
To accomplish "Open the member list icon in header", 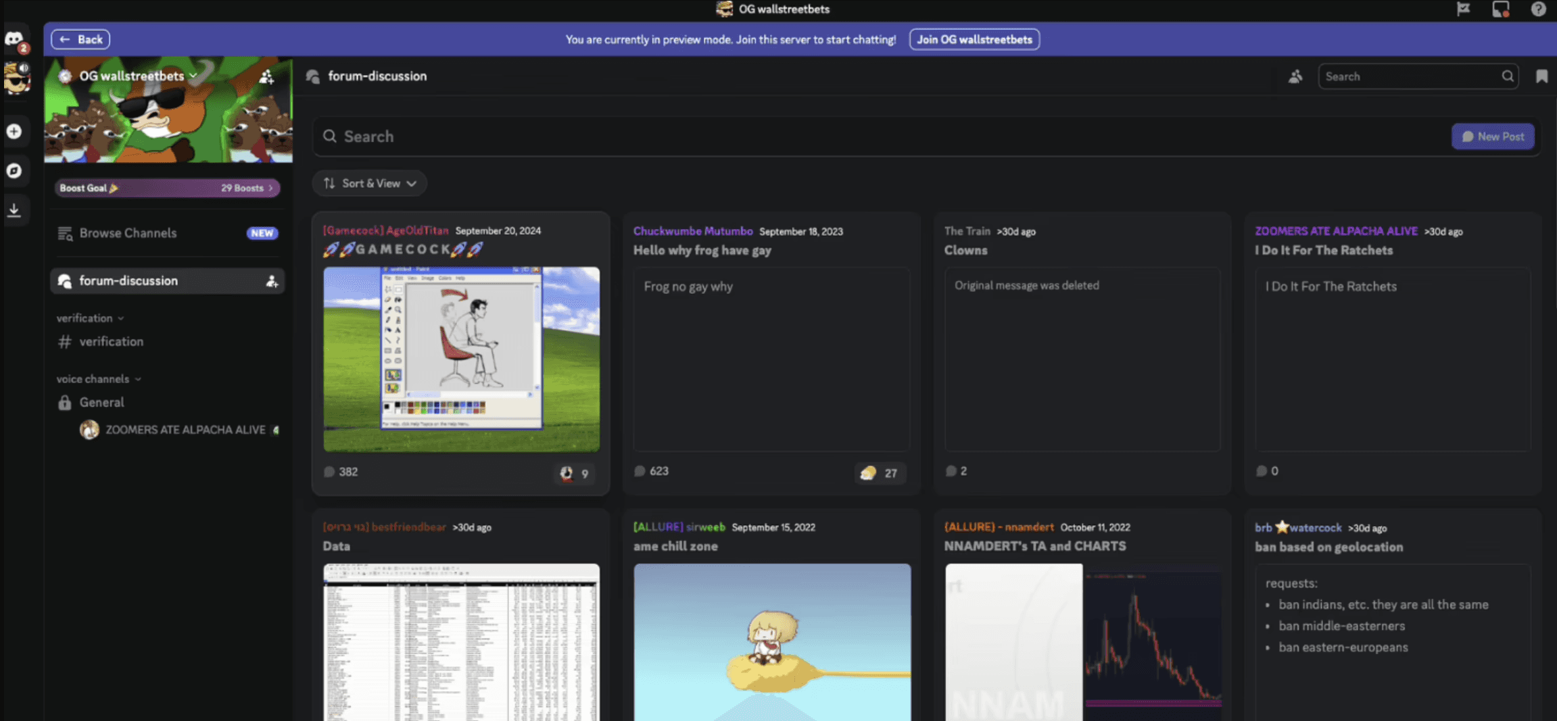I will click(x=1295, y=76).
